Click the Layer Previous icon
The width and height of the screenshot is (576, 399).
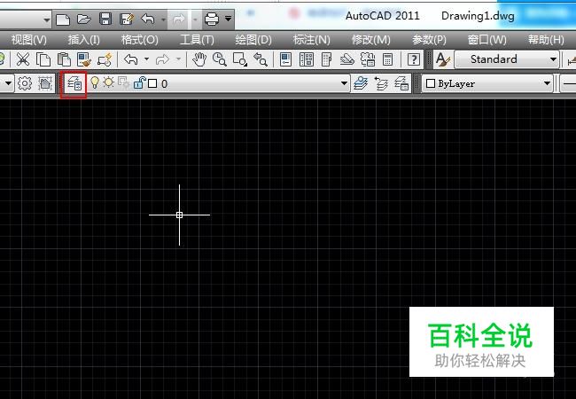pyautogui.click(x=381, y=83)
